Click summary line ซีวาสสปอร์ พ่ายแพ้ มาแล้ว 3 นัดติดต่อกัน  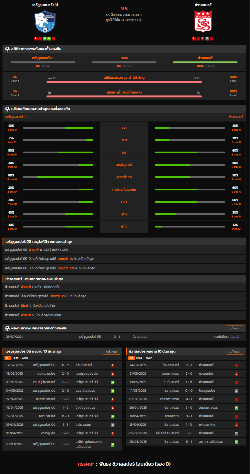tap(33, 287)
